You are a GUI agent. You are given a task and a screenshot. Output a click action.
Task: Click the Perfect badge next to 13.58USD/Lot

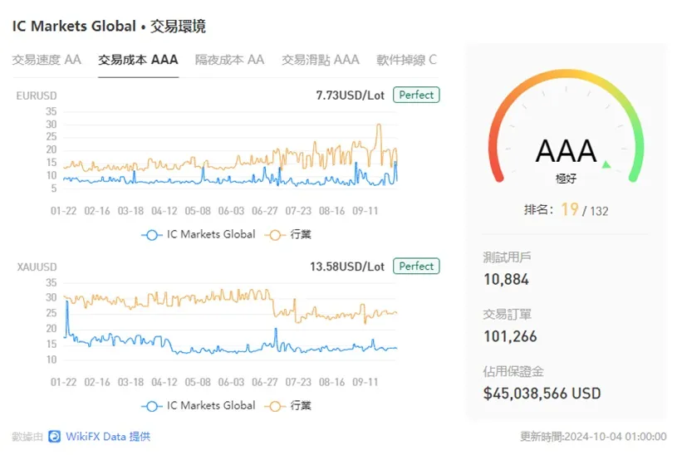click(x=416, y=267)
